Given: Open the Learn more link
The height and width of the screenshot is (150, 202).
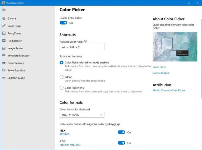Looking at the screenshot, I should 159,67.
